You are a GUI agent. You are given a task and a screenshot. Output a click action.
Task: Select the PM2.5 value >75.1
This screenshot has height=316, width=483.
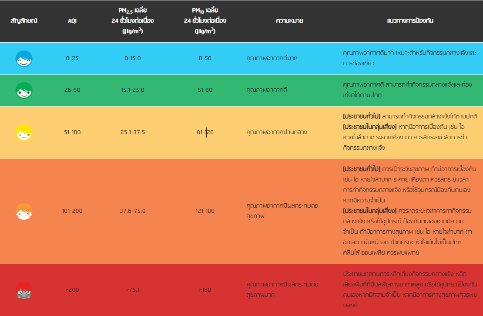coord(132,290)
